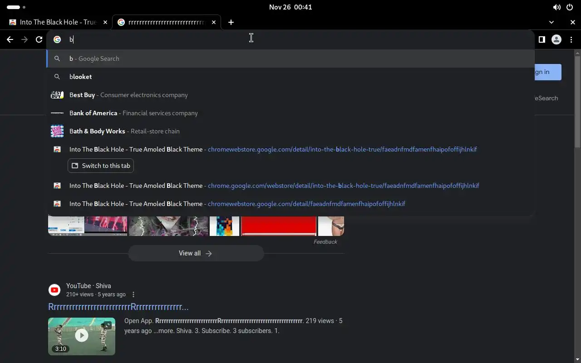Close the rrrrrrr search results tab
The height and width of the screenshot is (363, 581).
[x=214, y=22]
